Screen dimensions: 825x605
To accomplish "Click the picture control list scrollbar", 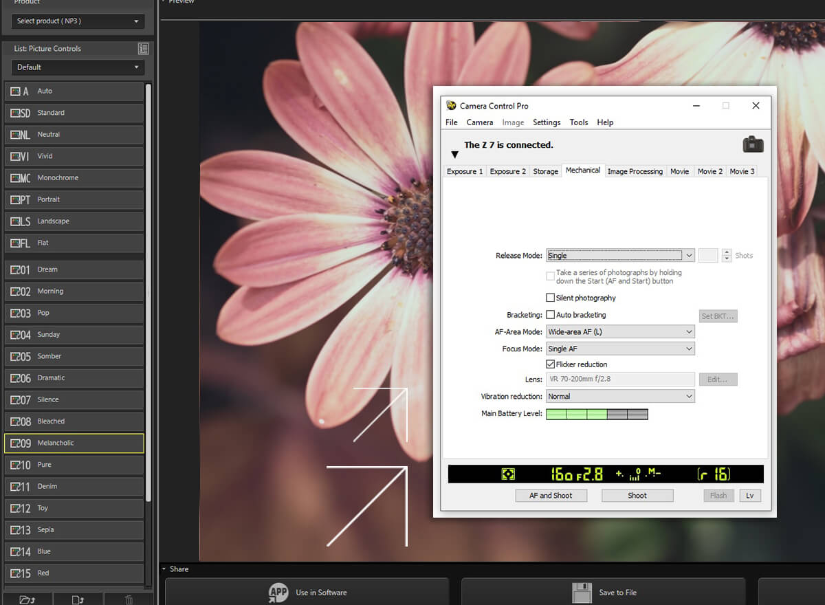I will pyautogui.click(x=148, y=292).
